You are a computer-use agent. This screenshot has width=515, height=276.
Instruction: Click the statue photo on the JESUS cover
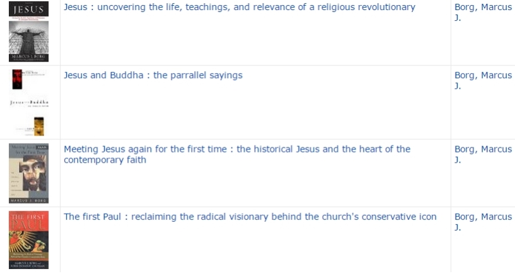pos(28,37)
